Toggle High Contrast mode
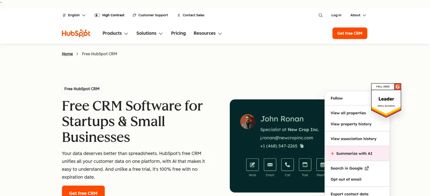Image resolution: width=430 pixels, height=196 pixels. 109,15
